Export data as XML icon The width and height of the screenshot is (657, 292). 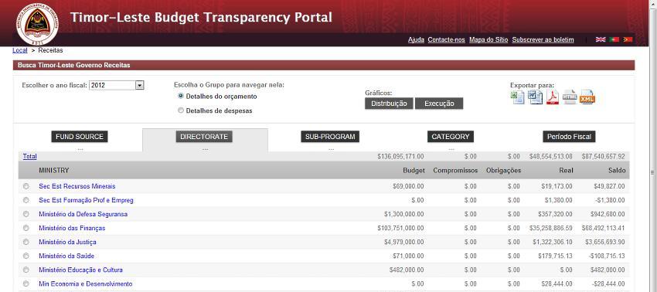tap(587, 97)
